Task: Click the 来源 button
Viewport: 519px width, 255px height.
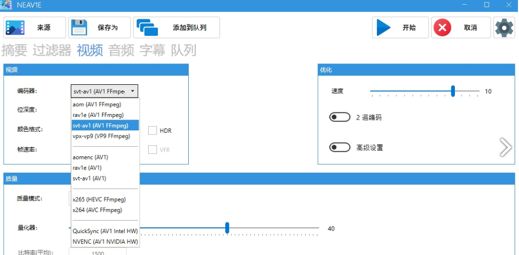Action: [x=35, y=28]
